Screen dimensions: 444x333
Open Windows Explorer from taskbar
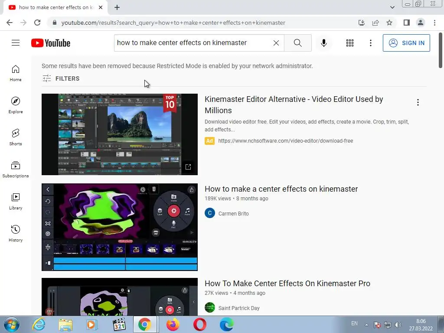tap(65, 325)
